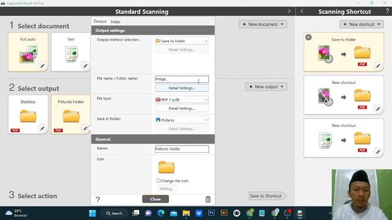This screenshot has height=220, width=392.
Task: Open Output method selection dropdown
Action: pyautogui.click(x=182, y=41)
